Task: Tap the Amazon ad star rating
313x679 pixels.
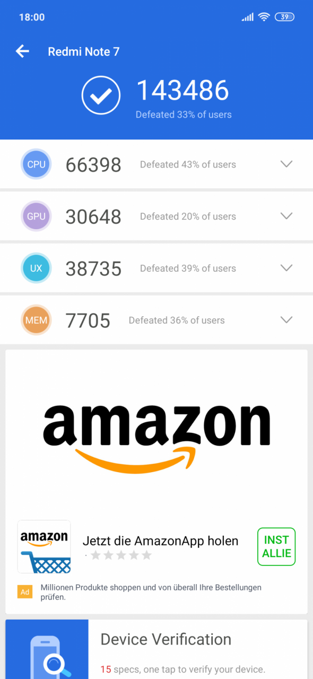Action: click(x=121, y=555)
